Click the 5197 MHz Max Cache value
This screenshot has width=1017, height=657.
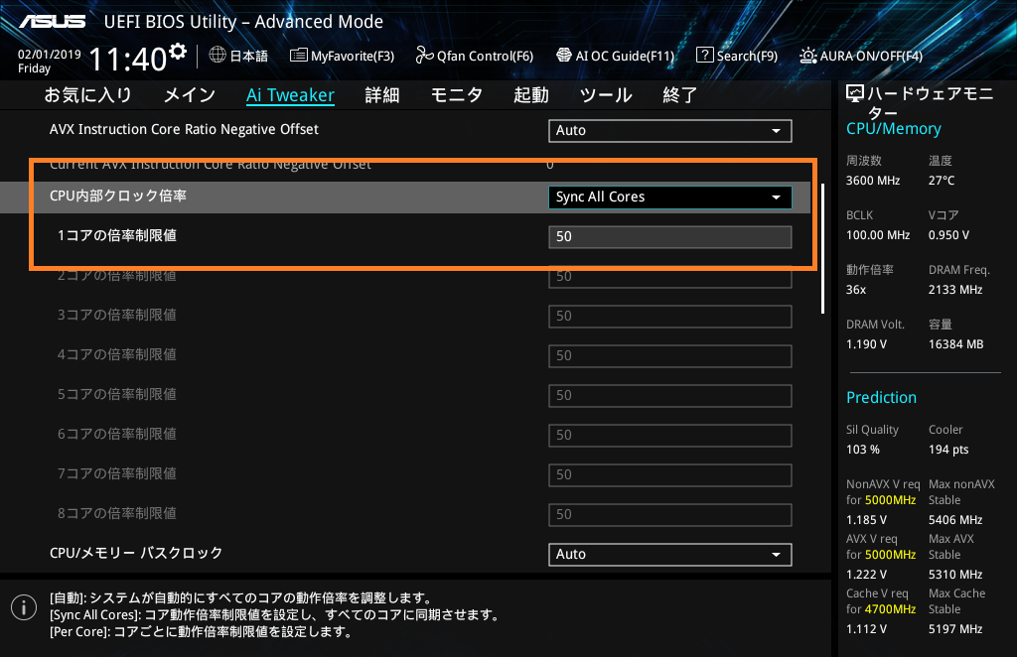tap(955, 628)
